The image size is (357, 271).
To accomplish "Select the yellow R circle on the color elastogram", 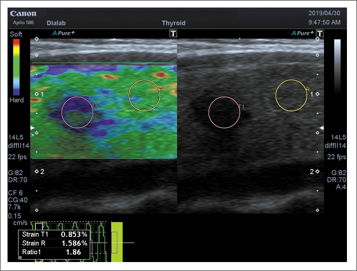I will point(144,95).
